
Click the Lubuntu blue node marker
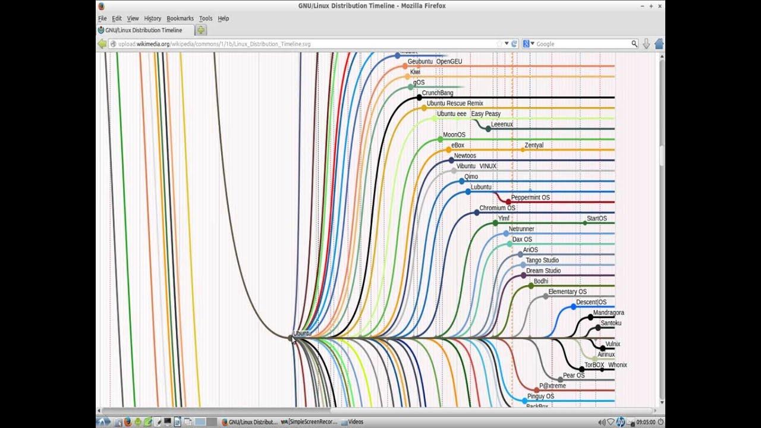(468, 191)
